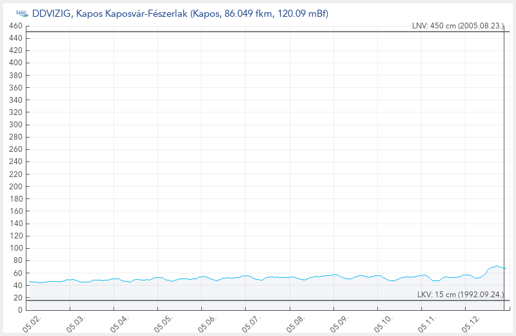Select the 05.03. date tick
Screen dimensions: 516x336
pyautogui.click(x=75, y=324)
